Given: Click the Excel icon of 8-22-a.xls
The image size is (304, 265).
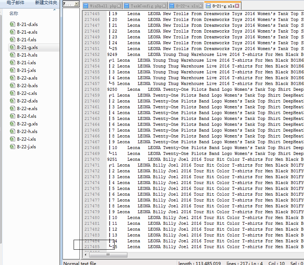Looking at the screenshot, I should click(x=12, y=78).
